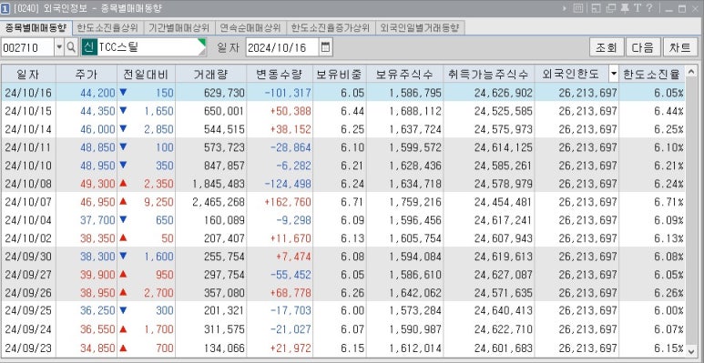Click the T font size icon
This screenshot has height=363, width=704.
tap(638, 8)
